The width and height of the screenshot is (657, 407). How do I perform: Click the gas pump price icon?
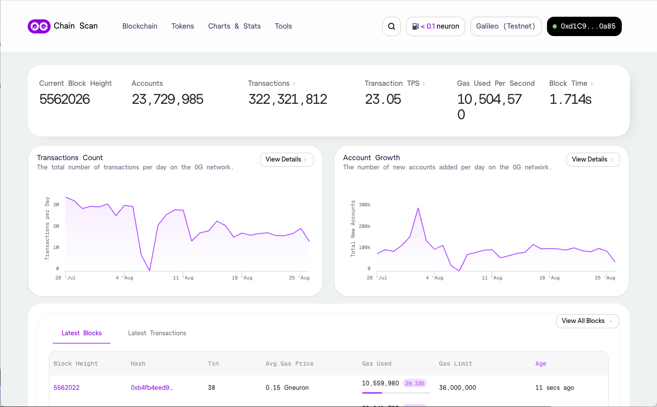[x=415, y=26]
